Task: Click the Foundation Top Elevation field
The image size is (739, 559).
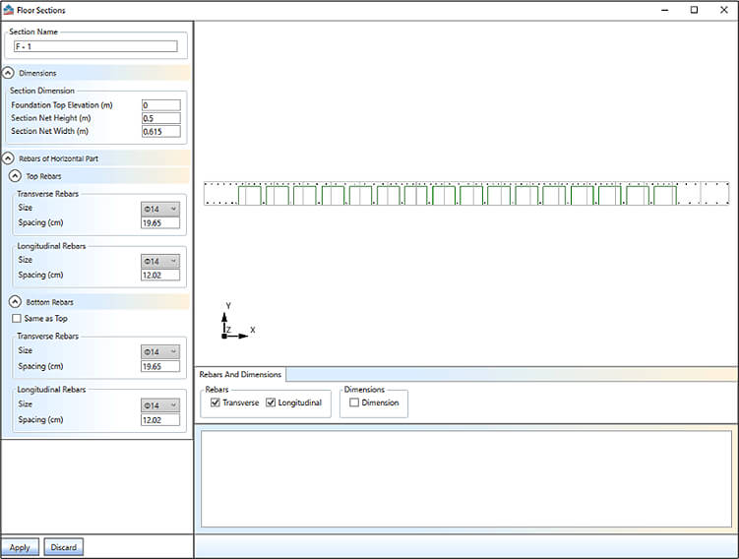Action: [160, 105]
